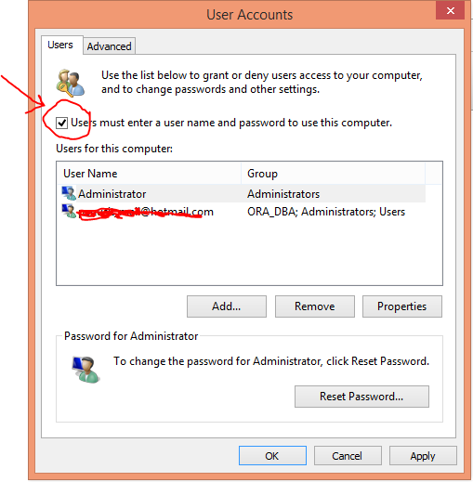Apply the account changes
The image size is (473, 482).
click(423, 455)
